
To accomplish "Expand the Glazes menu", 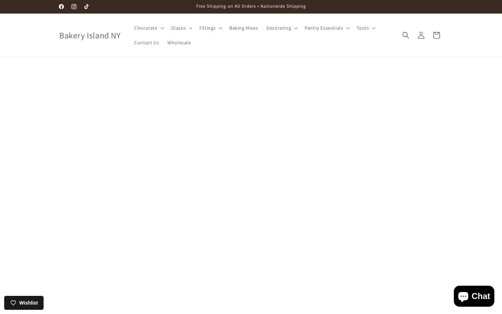I will pos(182,28).
